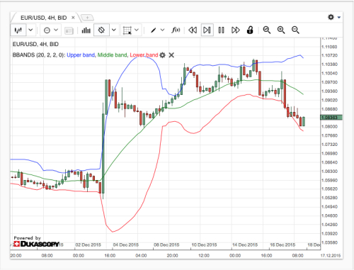Open the BBANDS indicator settings gear
This screenshot has height=270, width=354.
click(162, 55)
